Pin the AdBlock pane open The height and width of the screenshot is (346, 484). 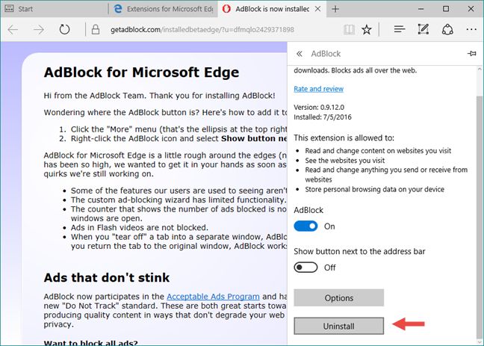(471, 54)
